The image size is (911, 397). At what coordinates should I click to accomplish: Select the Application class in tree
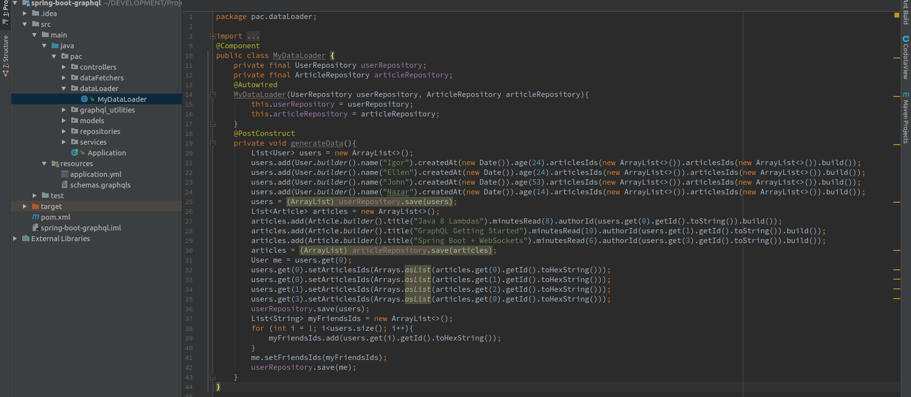[106, 152]
